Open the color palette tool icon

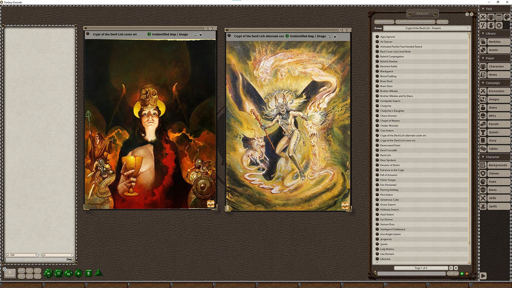pyautogui.click(x=507, y=17)
